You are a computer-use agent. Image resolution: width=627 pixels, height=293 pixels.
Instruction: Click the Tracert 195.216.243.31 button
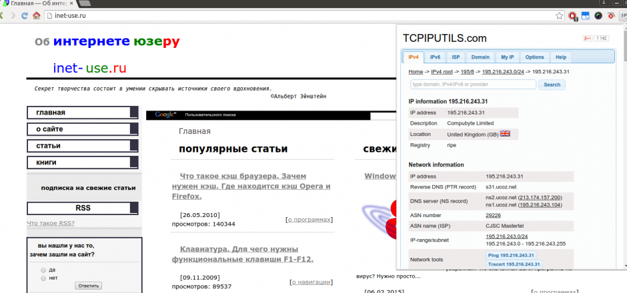514,264
